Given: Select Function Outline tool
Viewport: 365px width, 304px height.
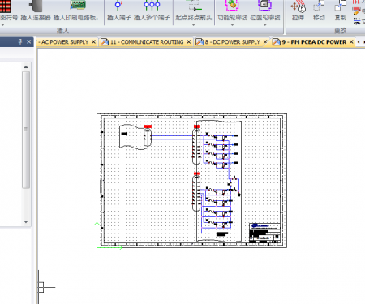Looking at the screenshot, I should [x=232, y=6].
